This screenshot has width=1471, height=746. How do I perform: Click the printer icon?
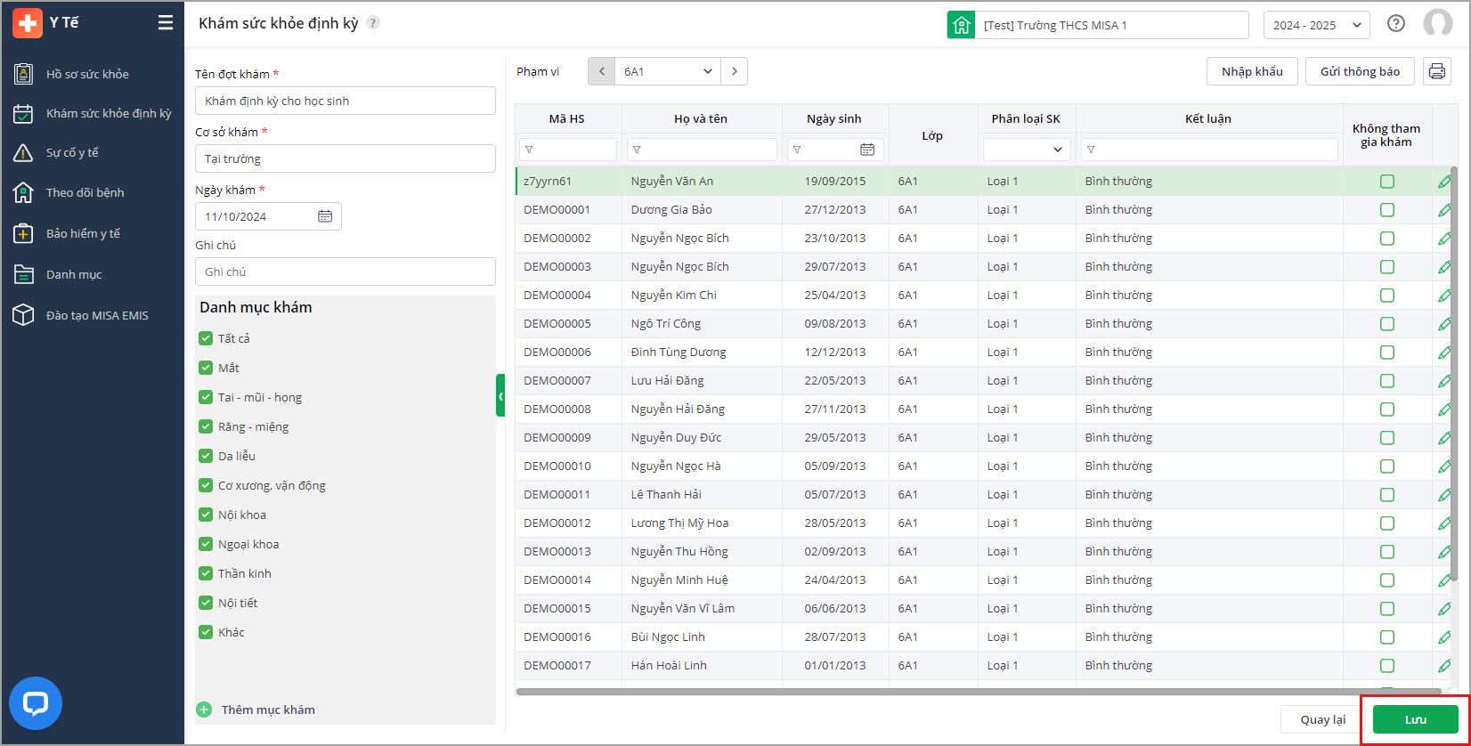1436,71
